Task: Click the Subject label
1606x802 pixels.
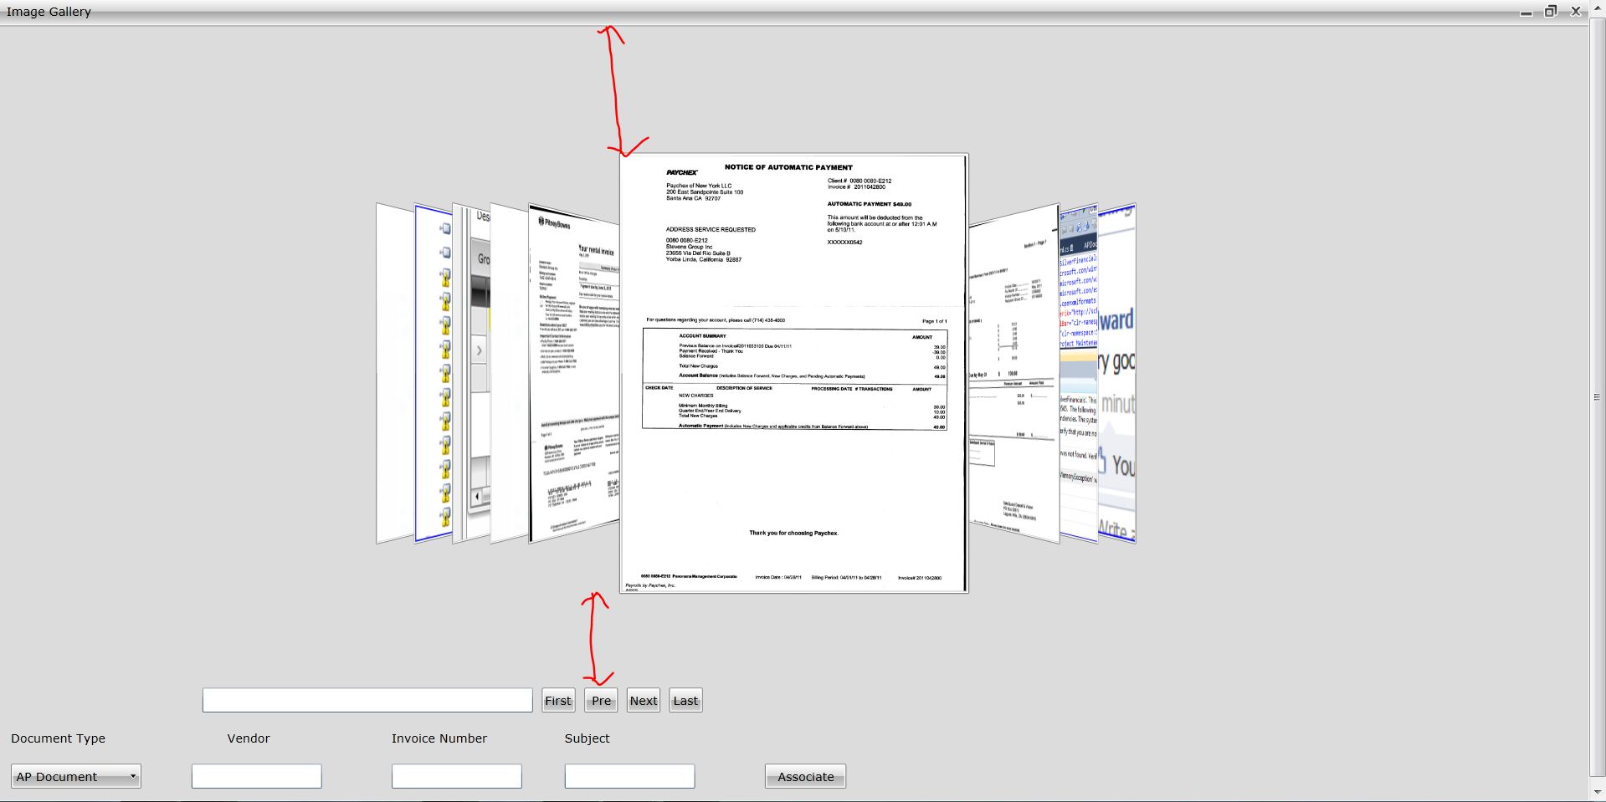Action: click(587, 738)
